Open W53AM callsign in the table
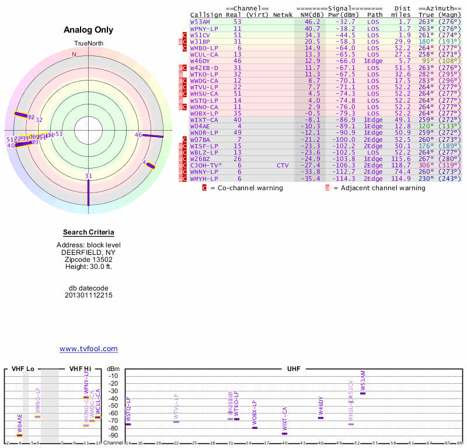This screenshot has height=448, width=467. coord(200,22)
